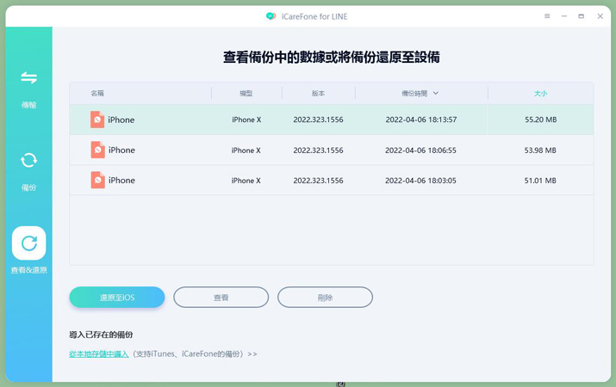Viewport: 616px width, 387px height.
Task: Select backup row dated 2022-04-06 18:03:05
Action: pyautogui.click(x=332, y=180)
